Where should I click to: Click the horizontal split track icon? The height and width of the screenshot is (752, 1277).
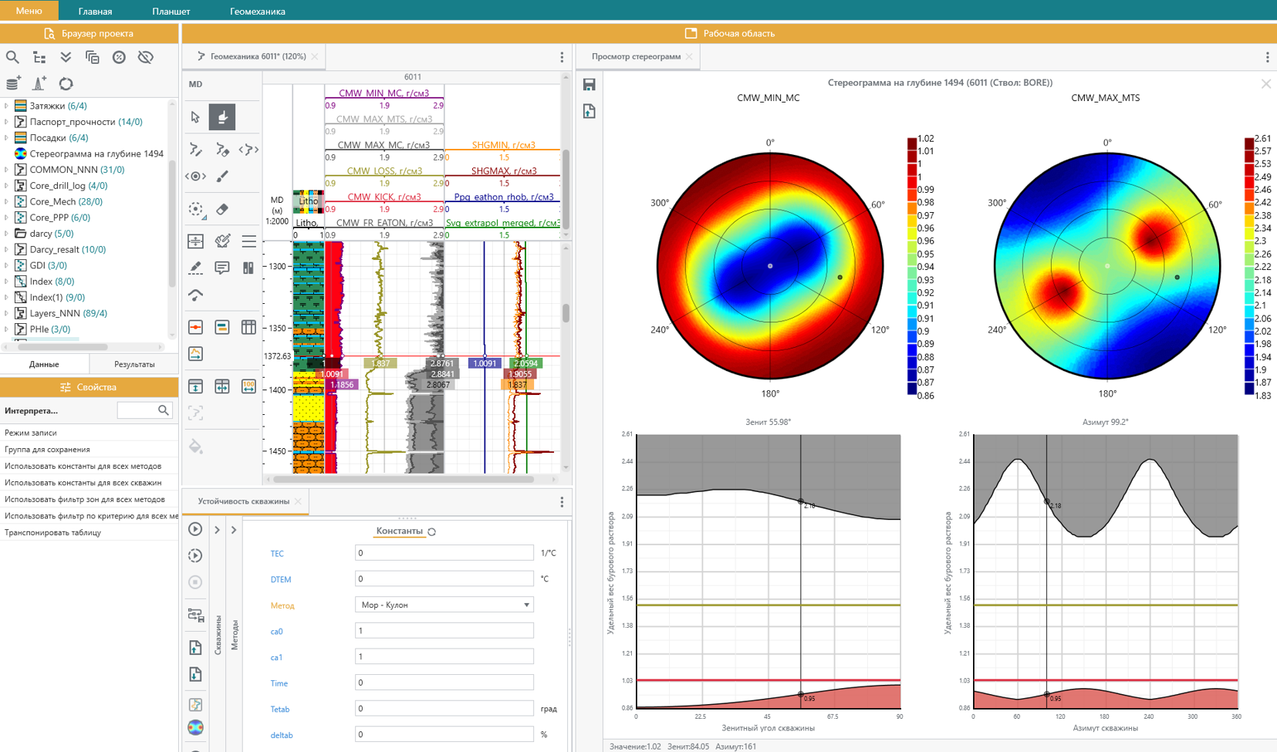click(195, 241)
